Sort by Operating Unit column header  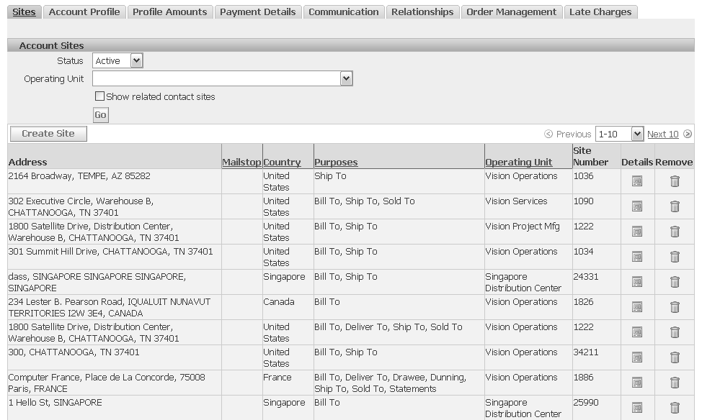(518, 163)
